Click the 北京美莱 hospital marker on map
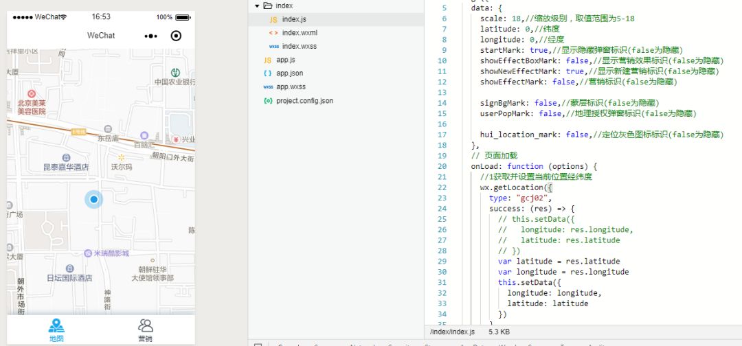This screenshot has height=346, width=742. (32, 94)
